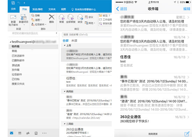Open the 任思佳 test email in Outlook
192x137 pixels.
[x=86, y=82]
